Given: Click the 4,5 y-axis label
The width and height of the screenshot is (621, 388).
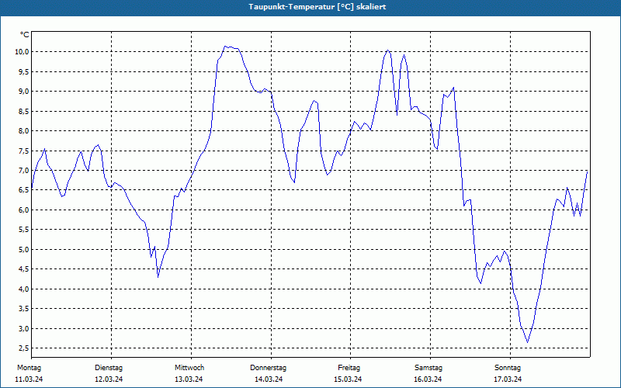Looking at the screenshot, I should pos(24,269).
